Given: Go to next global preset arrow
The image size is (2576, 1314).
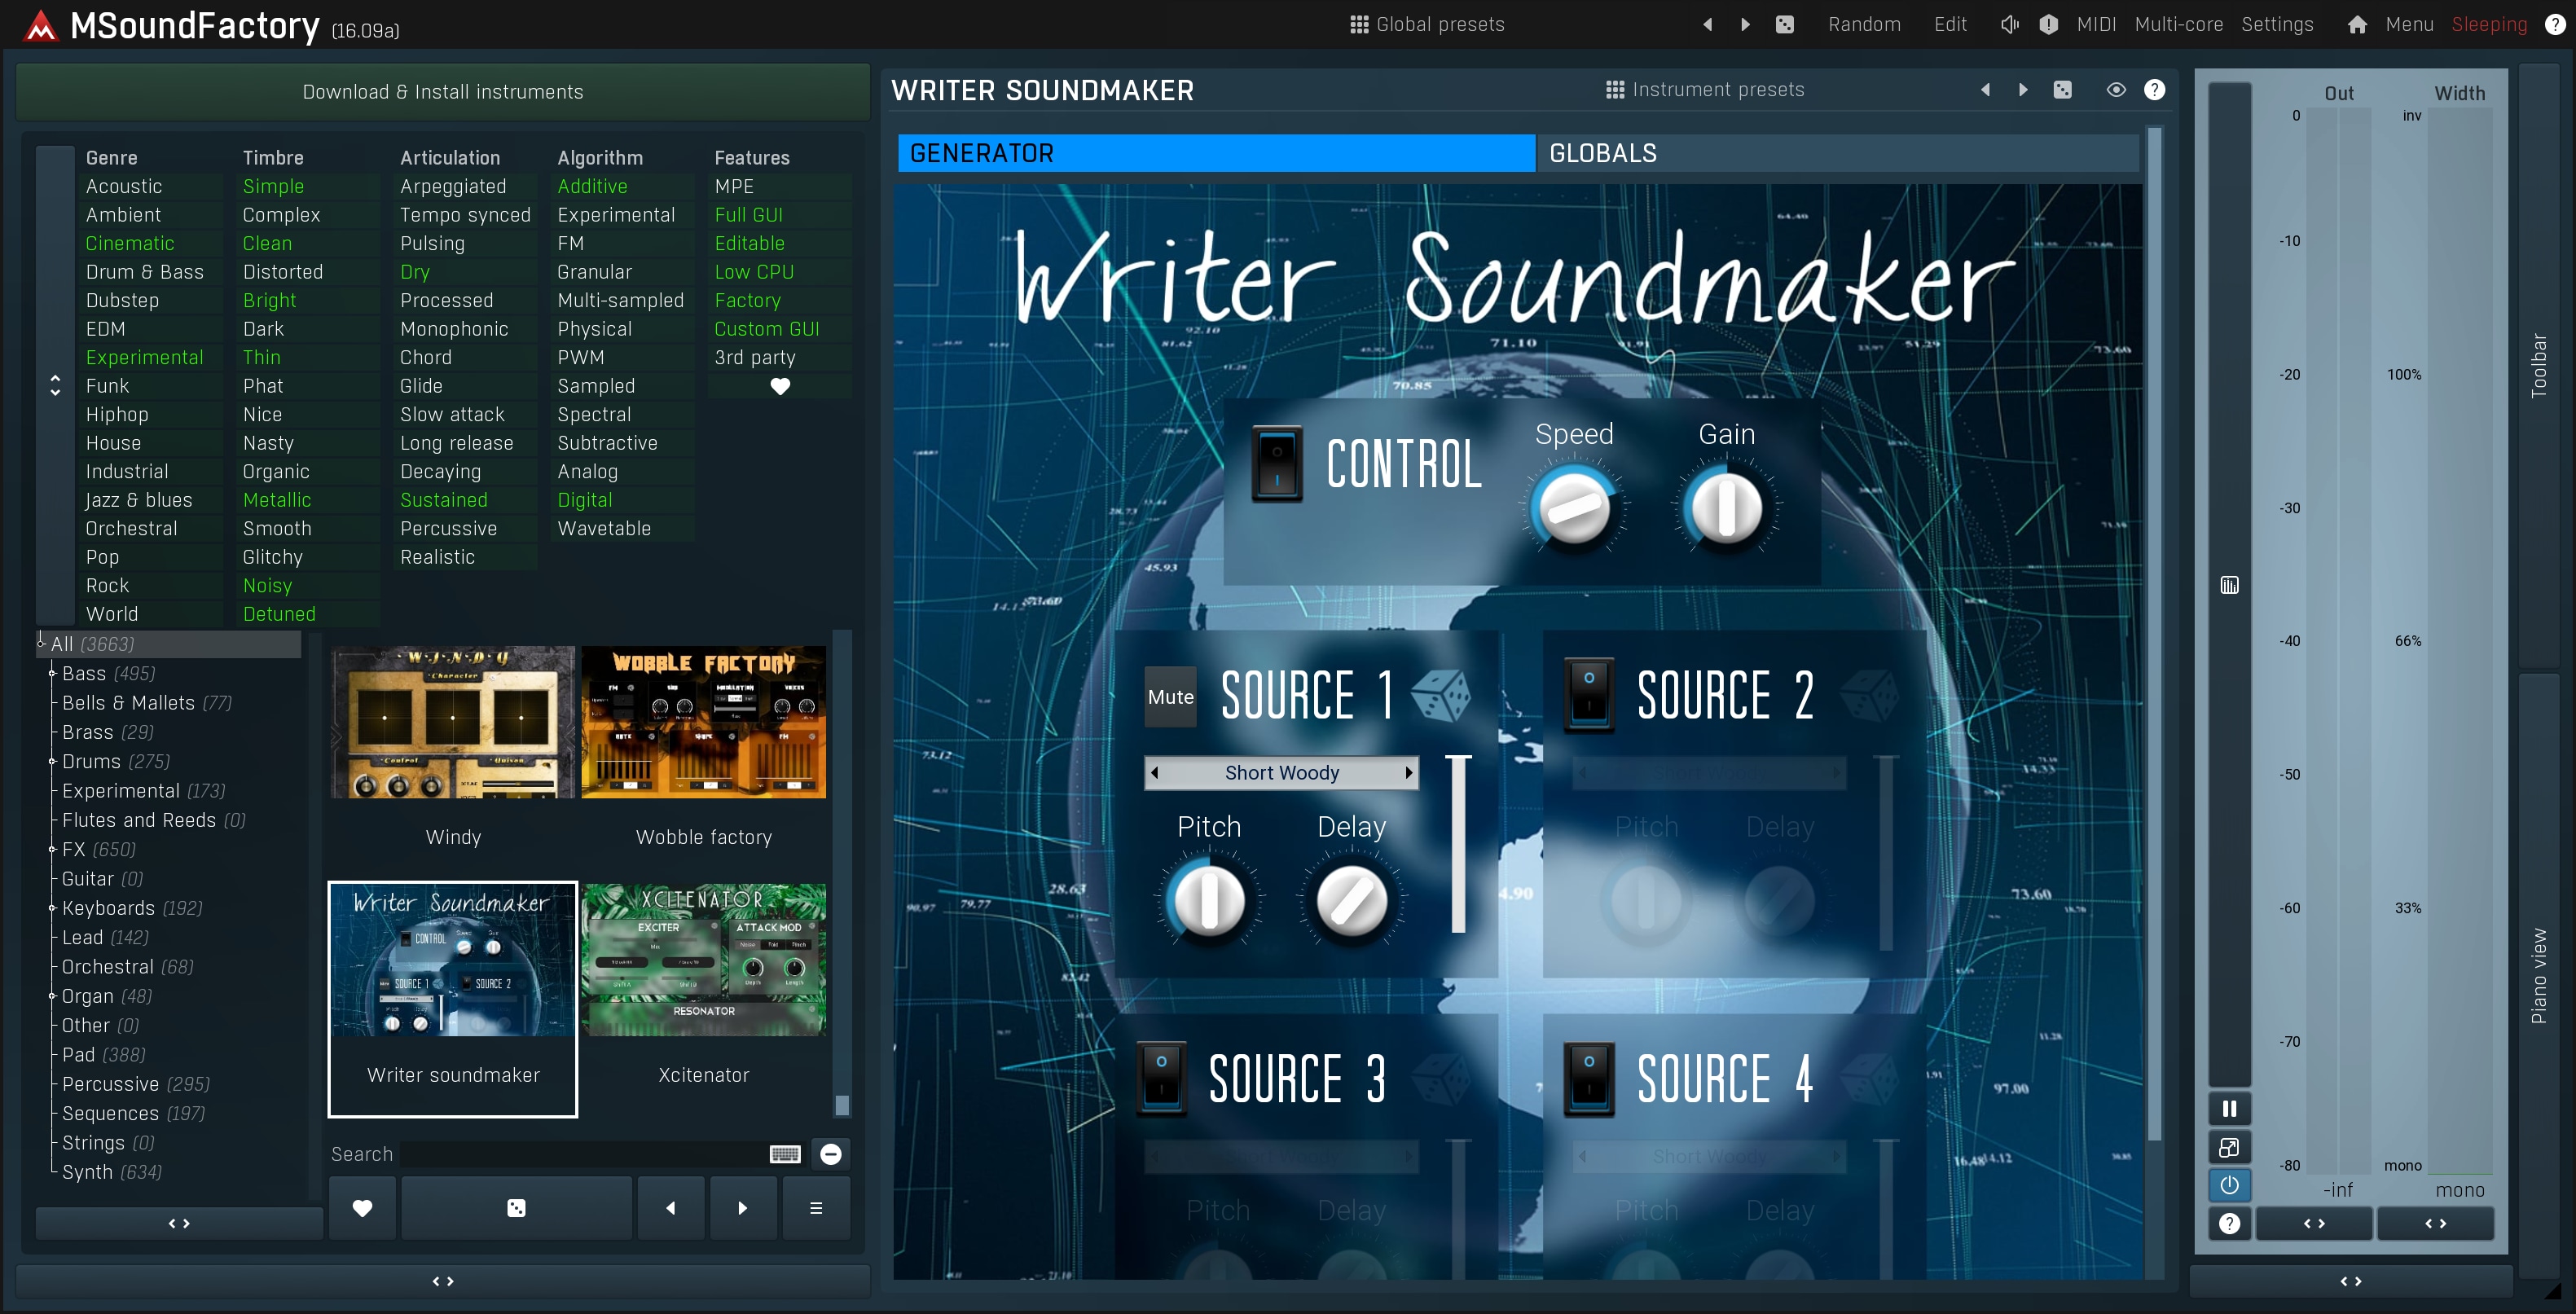Looking at the screenshot, I should [x=1745, y=24].
